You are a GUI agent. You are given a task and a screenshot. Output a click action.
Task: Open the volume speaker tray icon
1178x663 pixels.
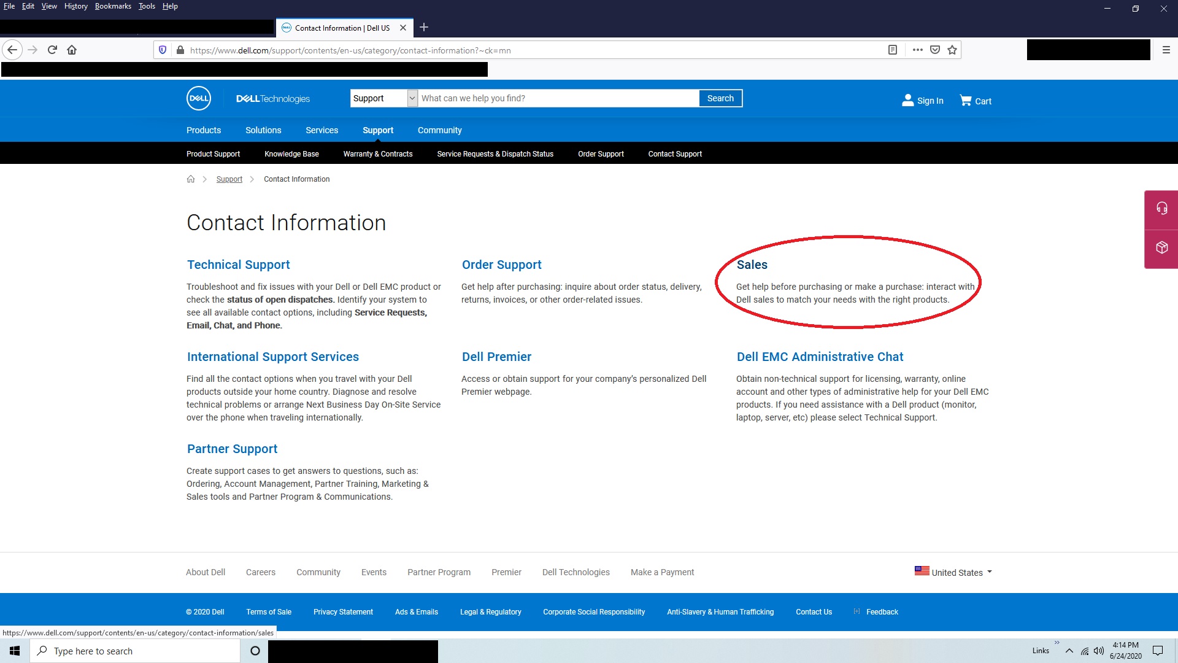click(1099, 651)
